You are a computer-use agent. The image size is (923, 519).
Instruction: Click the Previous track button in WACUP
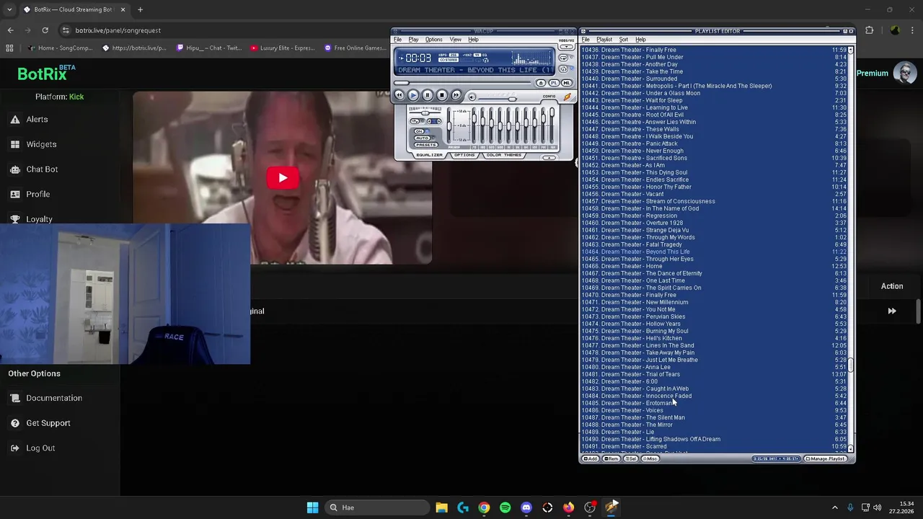point(399,95)
